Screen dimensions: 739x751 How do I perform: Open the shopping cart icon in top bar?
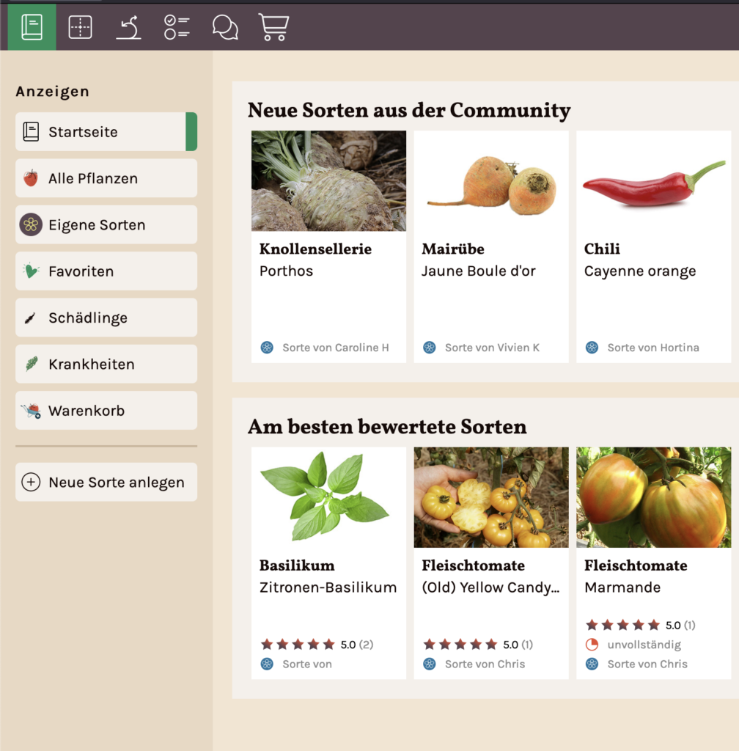pos(273,27)
